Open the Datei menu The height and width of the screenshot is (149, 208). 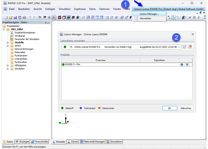pyautogui.click(x=12, y=9)
